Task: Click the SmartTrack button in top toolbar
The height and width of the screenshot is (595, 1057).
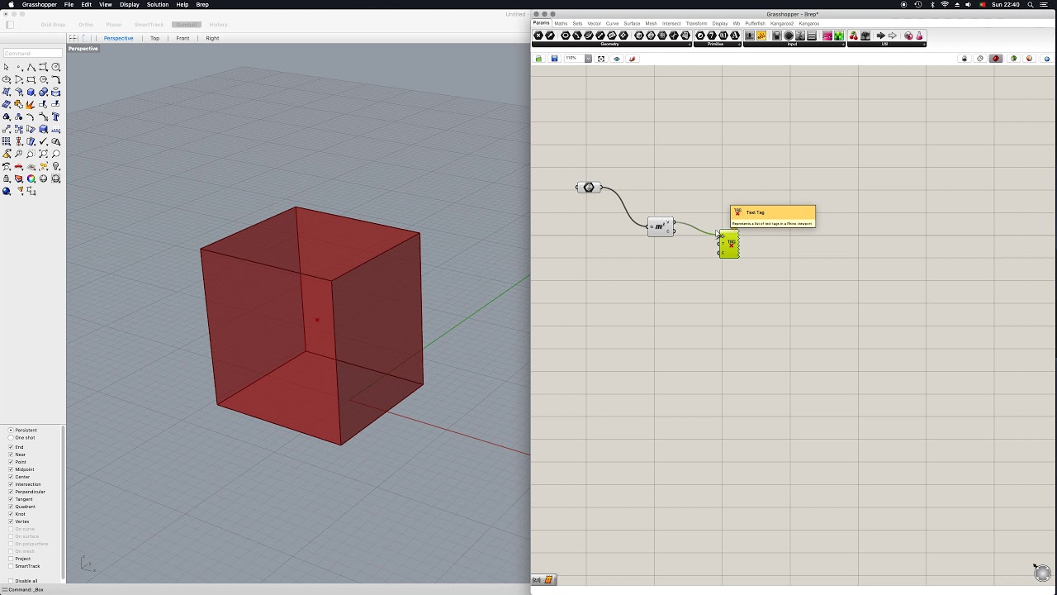Action: (149, 25)
